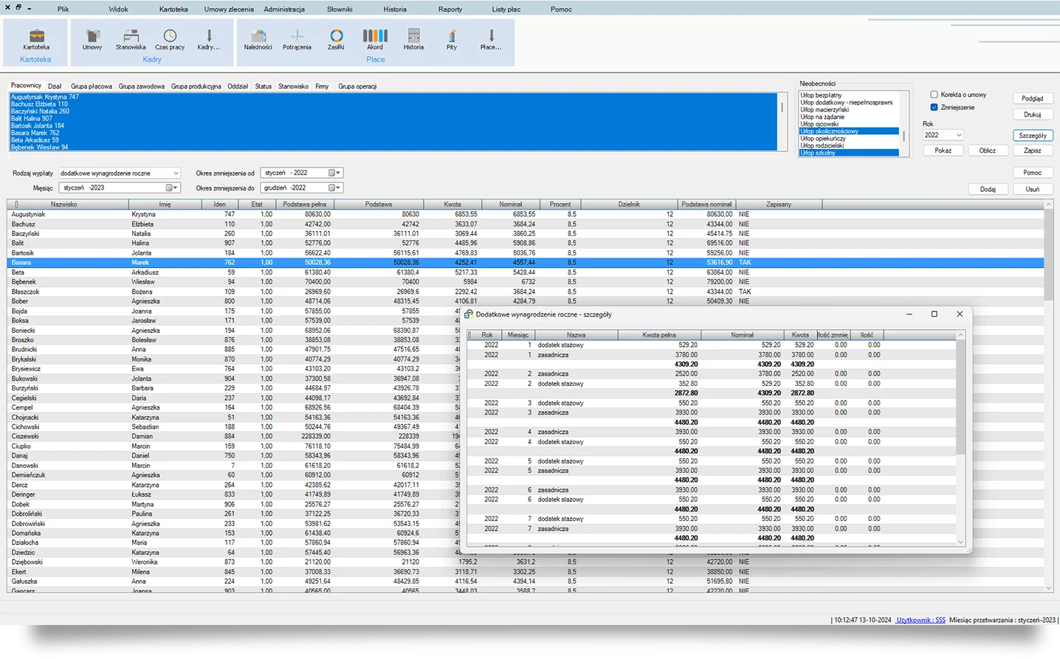The height and width of the screenshot is (659, 1060).
Task: Open the Listy płac menu
Action: pyautogui.click(x=506, y=10)
